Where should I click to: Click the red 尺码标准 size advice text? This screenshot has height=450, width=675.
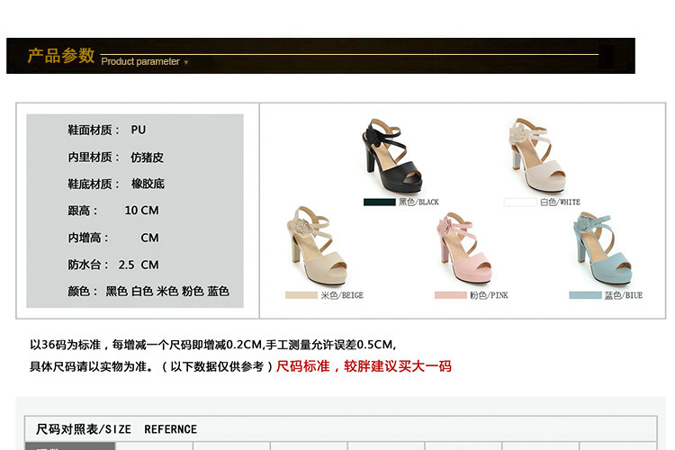364,366
